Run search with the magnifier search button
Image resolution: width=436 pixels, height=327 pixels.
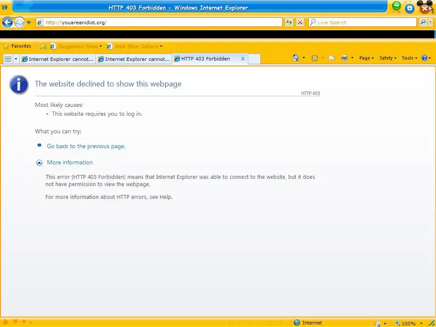click(423, 22)
